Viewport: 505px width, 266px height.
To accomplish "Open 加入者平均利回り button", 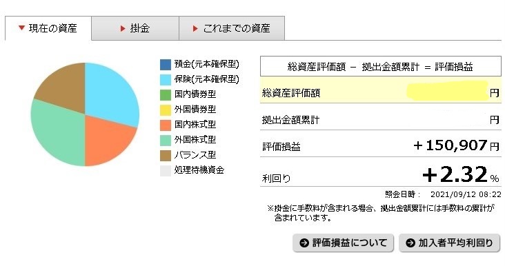I will 450,243.
